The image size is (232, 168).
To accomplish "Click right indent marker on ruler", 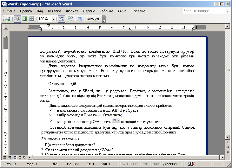I will click(194, 28).
